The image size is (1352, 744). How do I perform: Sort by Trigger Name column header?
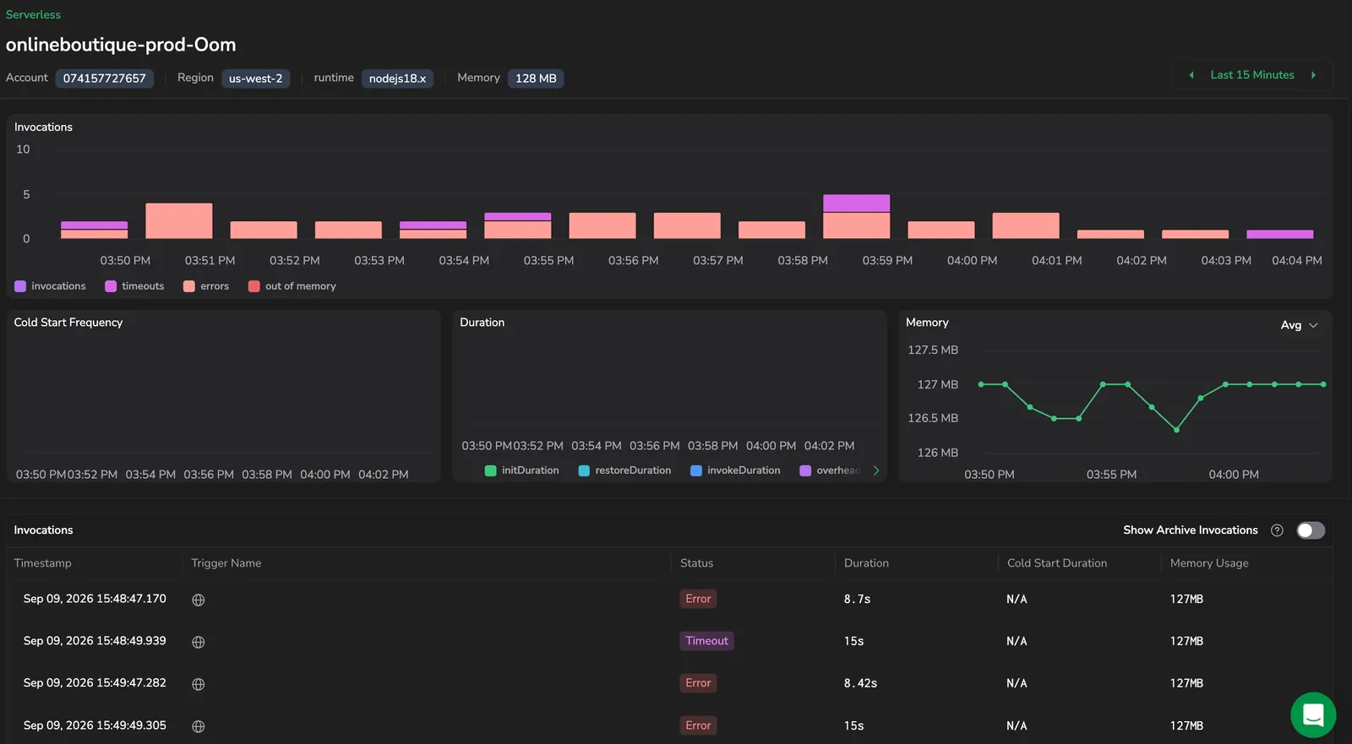click(x=226, y=563)
